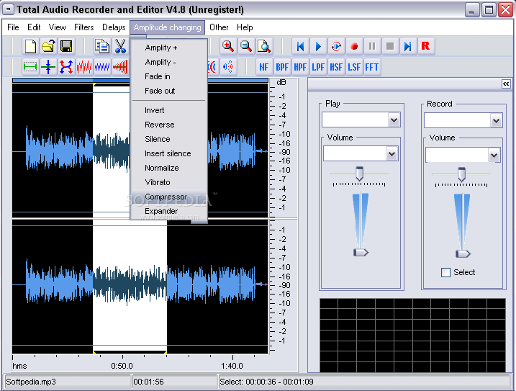The width and height of the screenshot is (516, 391).
Task: Apply the LSF low-shelf filter
Action: (x=354, y=67)
